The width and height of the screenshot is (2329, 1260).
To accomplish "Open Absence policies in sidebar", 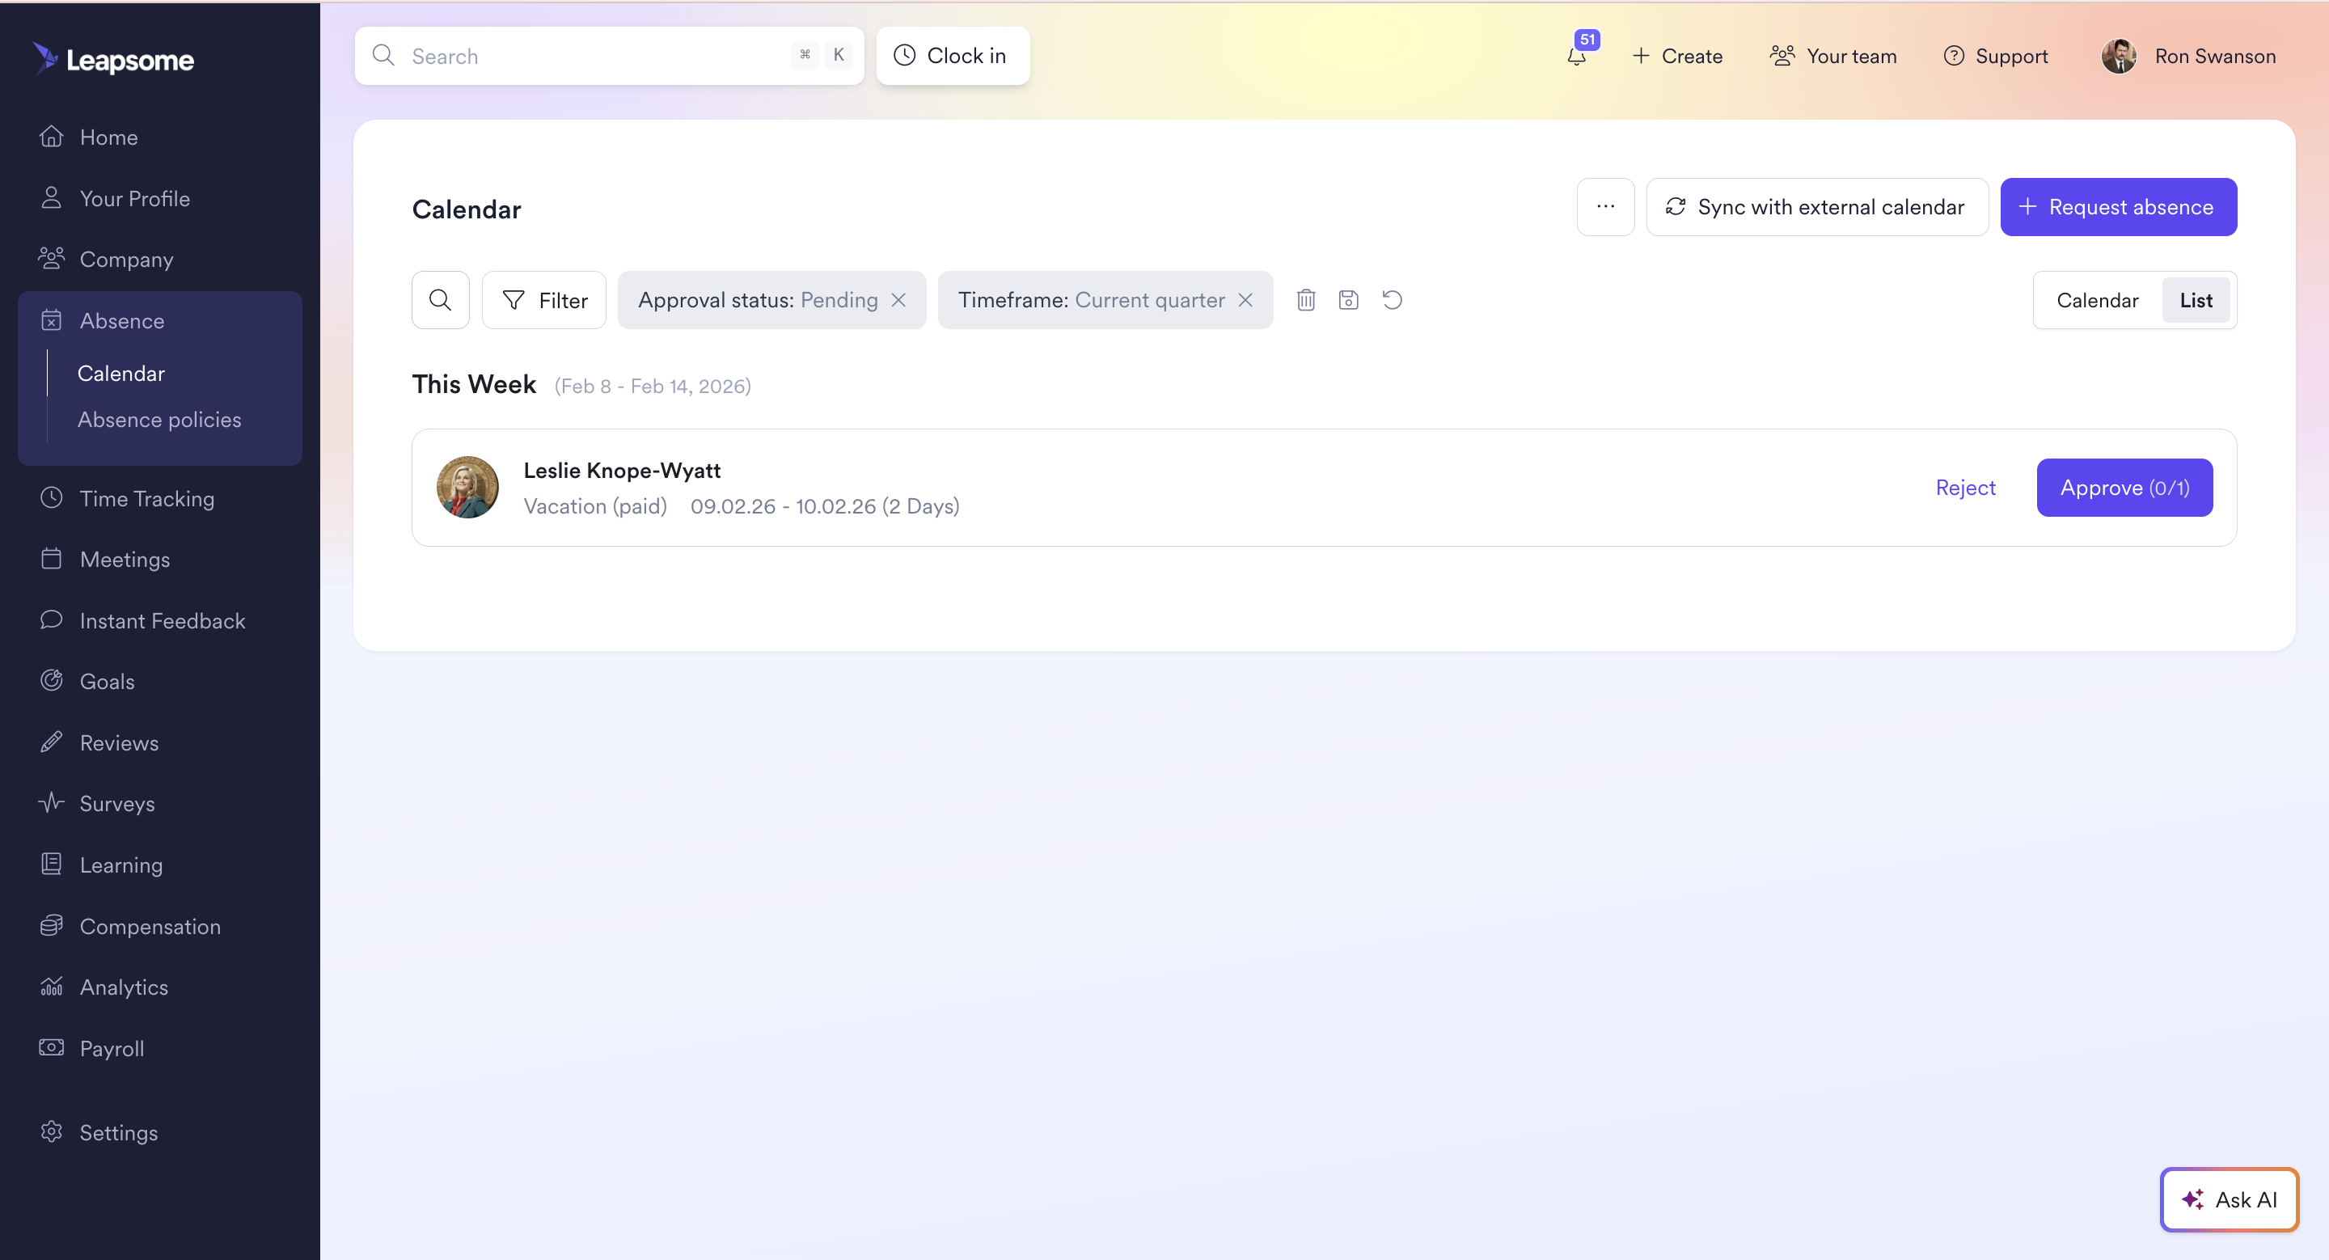I will tap(159, 420).
